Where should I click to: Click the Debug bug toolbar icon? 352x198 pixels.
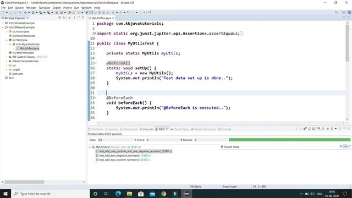tap(25, 13)
